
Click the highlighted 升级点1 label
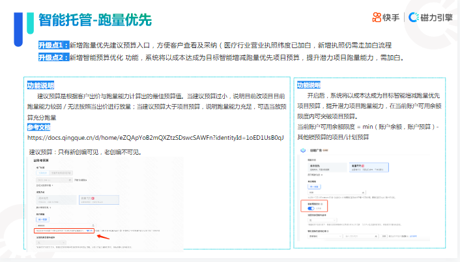click(53, 45)
